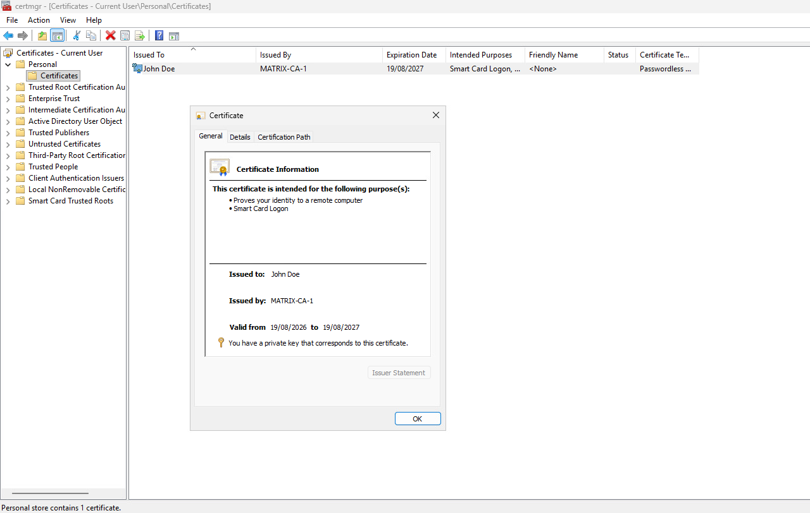Open the File menu
The width and height of the screenshot is (810, 513).
tap(12, 20)
